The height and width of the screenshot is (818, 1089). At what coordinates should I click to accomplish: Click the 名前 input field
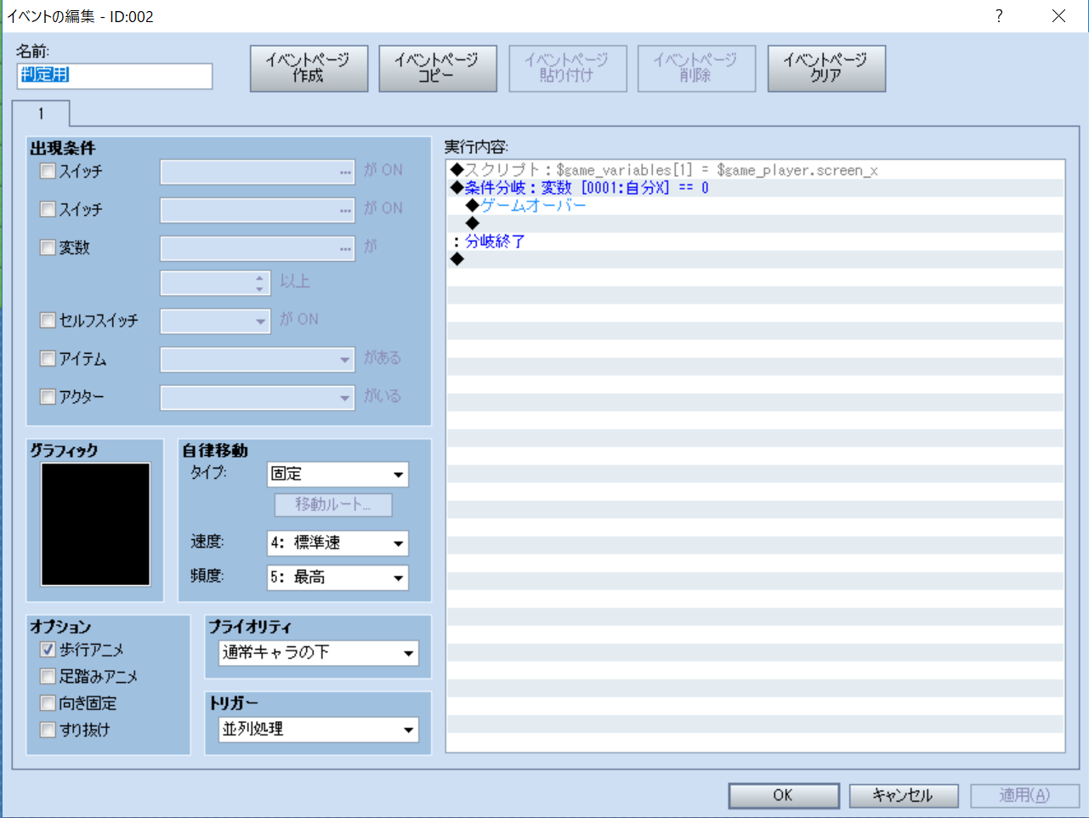(114, 76)
